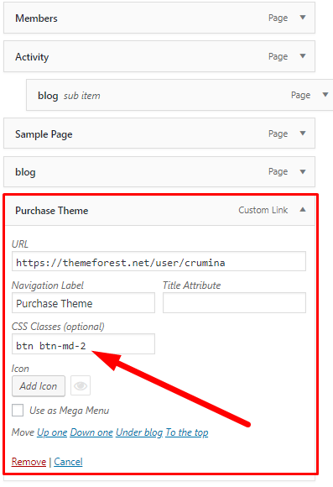Viewport: 333px width, 487px height.
Task: Remove the Purchase Theme menu item
Action: click(29, 462)
